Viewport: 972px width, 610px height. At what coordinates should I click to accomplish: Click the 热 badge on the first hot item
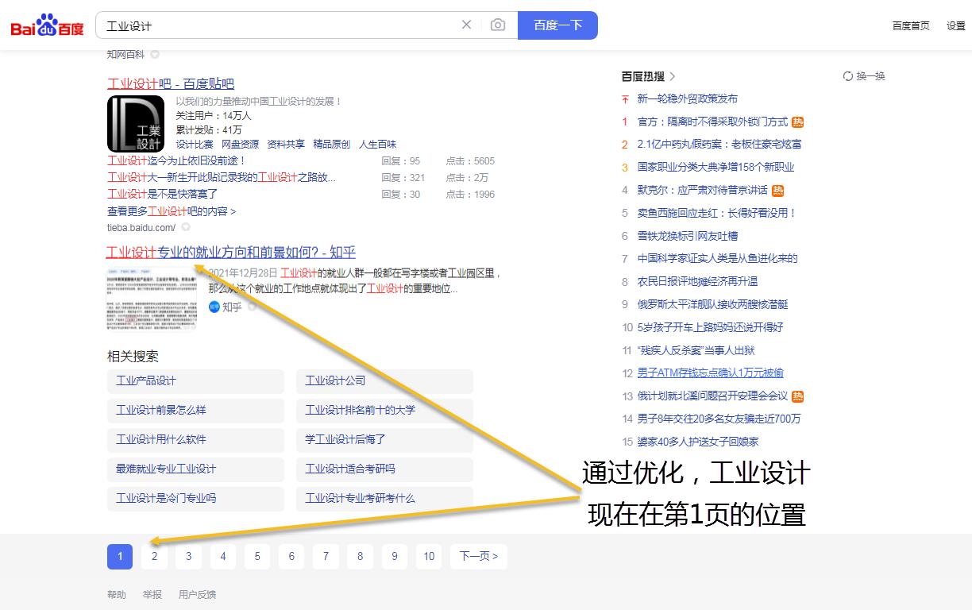click(x=796, y=122)
